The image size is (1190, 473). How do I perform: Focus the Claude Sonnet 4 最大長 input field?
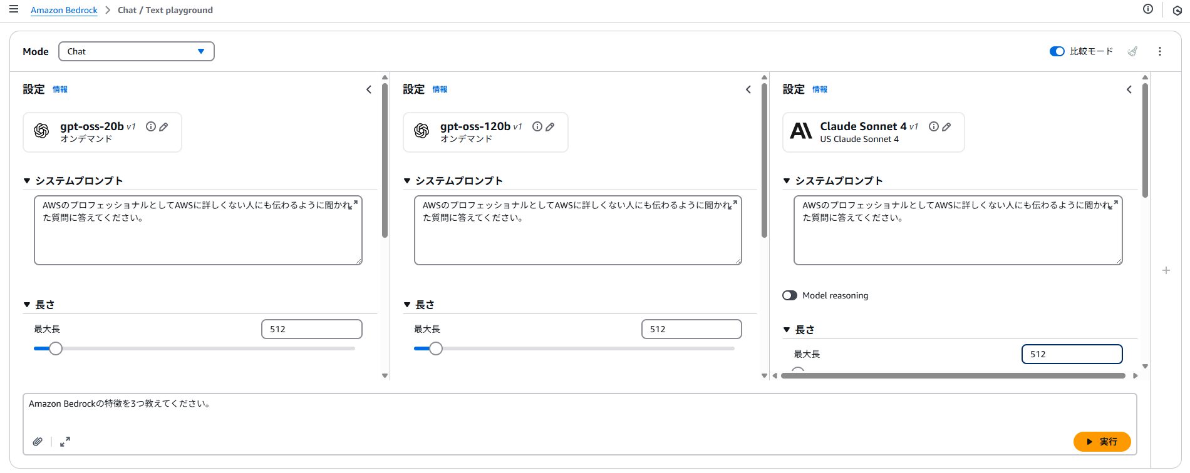[1072, 354]
